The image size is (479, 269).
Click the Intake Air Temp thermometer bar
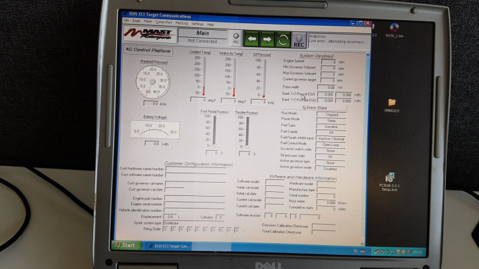234,77
